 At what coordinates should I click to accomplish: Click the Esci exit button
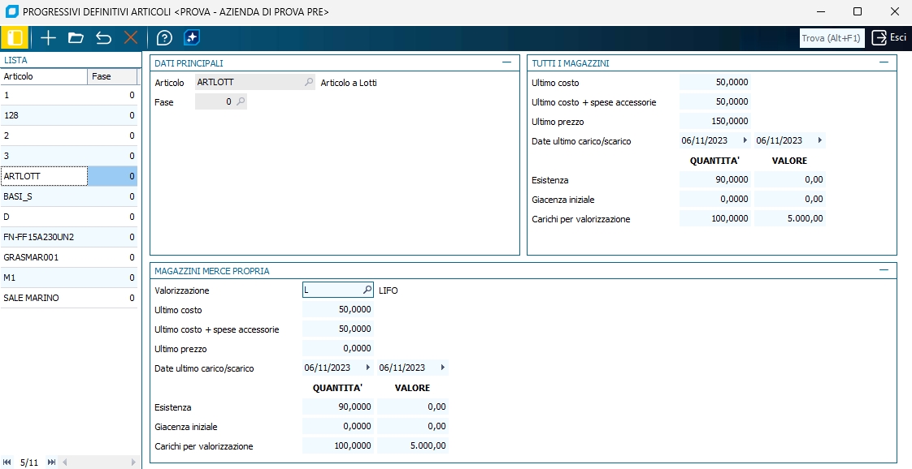point(888,37)
